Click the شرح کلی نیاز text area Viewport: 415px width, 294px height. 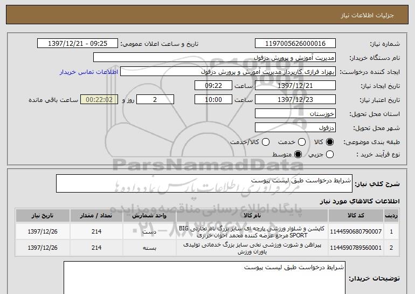[x=204, y=183]
